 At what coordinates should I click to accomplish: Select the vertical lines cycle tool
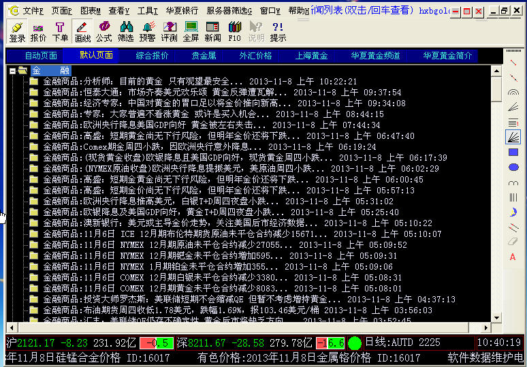[x=513, y=197]
